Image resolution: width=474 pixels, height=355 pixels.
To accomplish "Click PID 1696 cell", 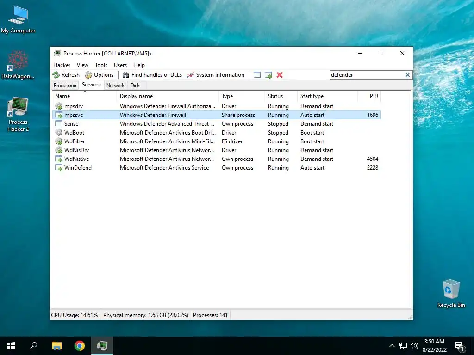I will tap(373, 115).
